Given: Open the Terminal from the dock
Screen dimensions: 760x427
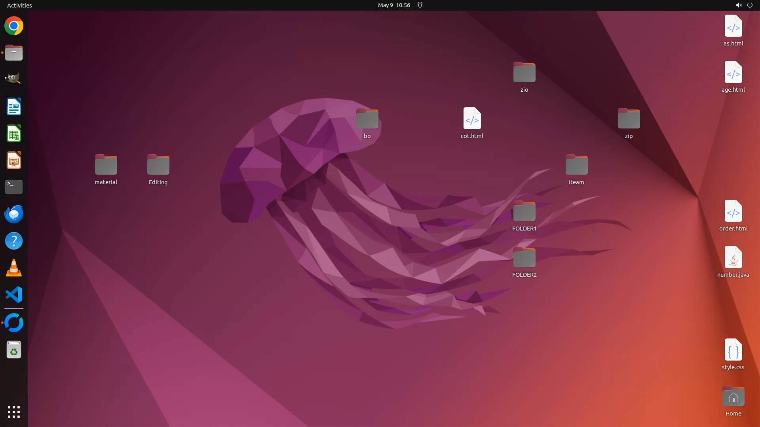Looking at the screenshot, I should (x=14, y=187).
